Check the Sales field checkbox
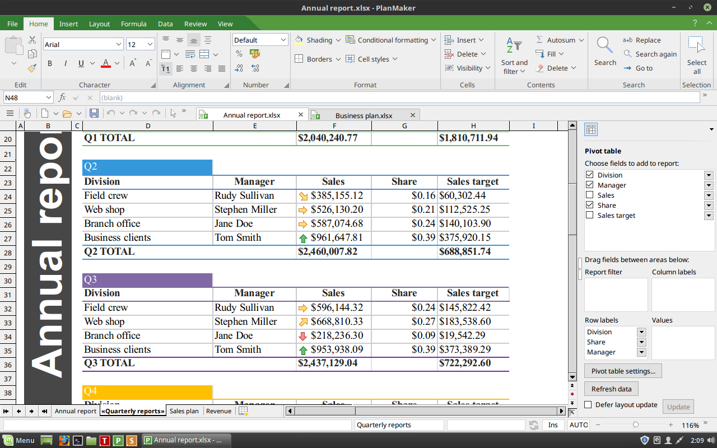Screen dimensions: 717x448 [589, 195]
